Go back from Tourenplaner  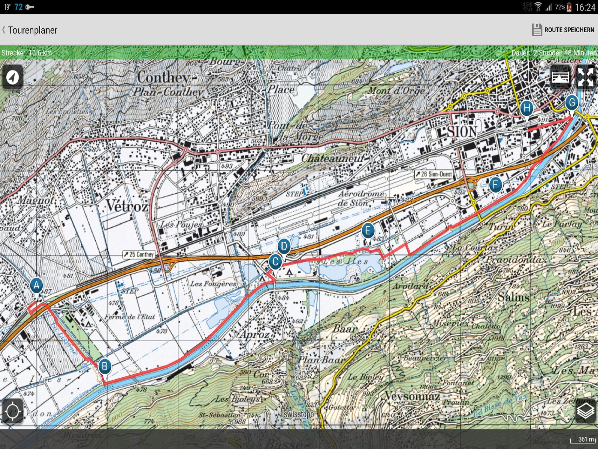[30, 30]
